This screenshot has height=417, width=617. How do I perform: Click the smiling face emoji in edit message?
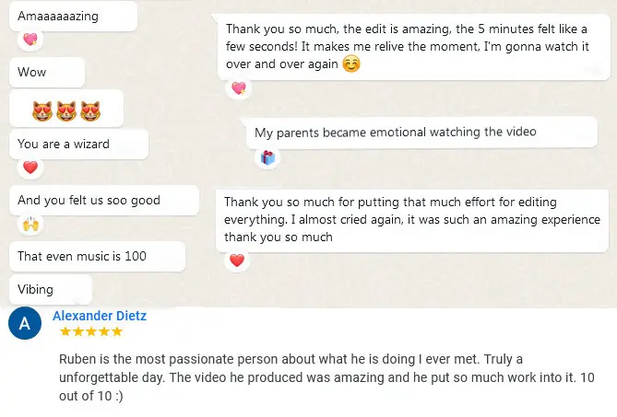click(x=350, y=64)
